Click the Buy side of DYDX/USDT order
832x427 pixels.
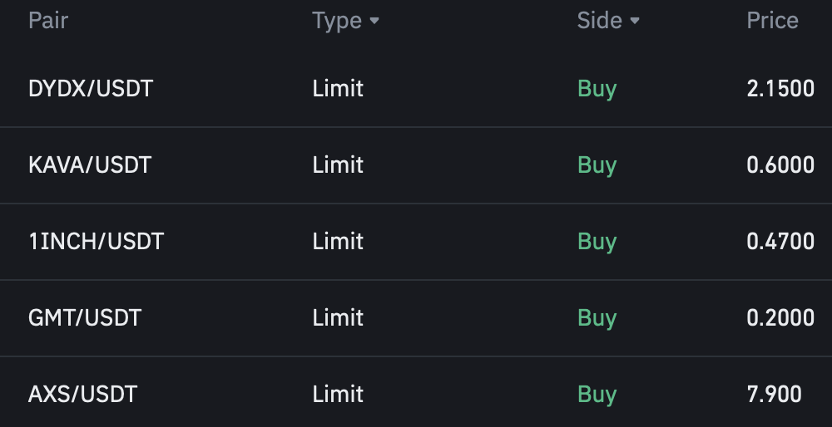pyautogui.click(x=597, y=89)
